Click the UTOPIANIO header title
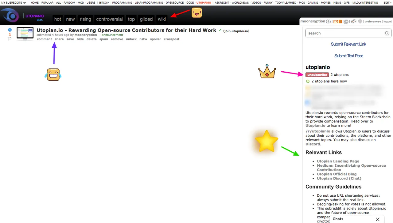 tap(35, 16)
